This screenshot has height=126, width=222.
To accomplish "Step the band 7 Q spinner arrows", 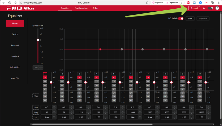I will 157,117.
